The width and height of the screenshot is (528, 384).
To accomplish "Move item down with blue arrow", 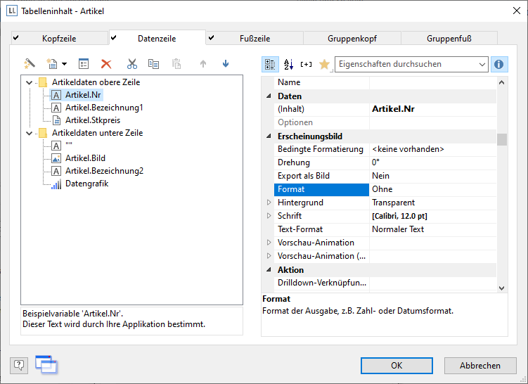I will pyautogui.click(x=225, y=64).
